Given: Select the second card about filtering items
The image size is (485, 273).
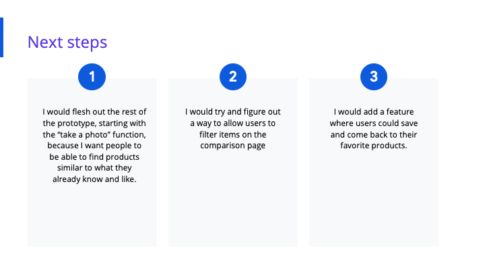Looking at the screenshot, I should 233,162.
